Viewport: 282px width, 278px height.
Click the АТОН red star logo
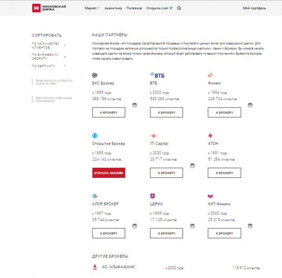[210, 135]
